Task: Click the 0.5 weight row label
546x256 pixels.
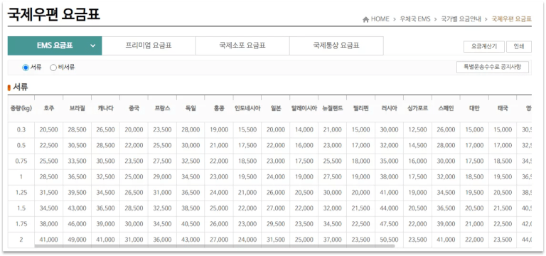Action: tap(21, 146)
